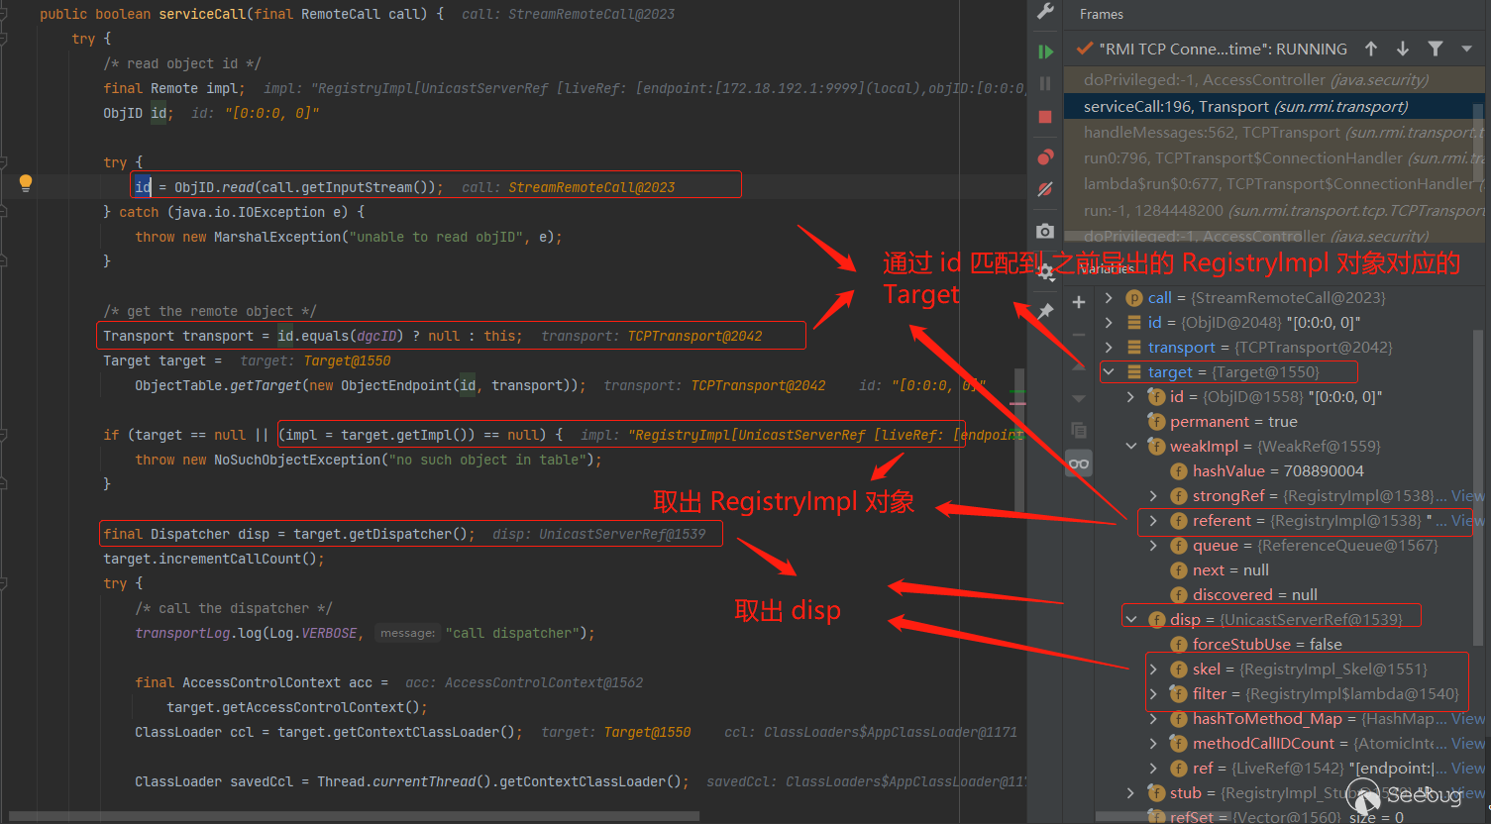Click the wrench settings icon
The width and height of the screenshot is (1491, 824).
(x=1045, y=12)
